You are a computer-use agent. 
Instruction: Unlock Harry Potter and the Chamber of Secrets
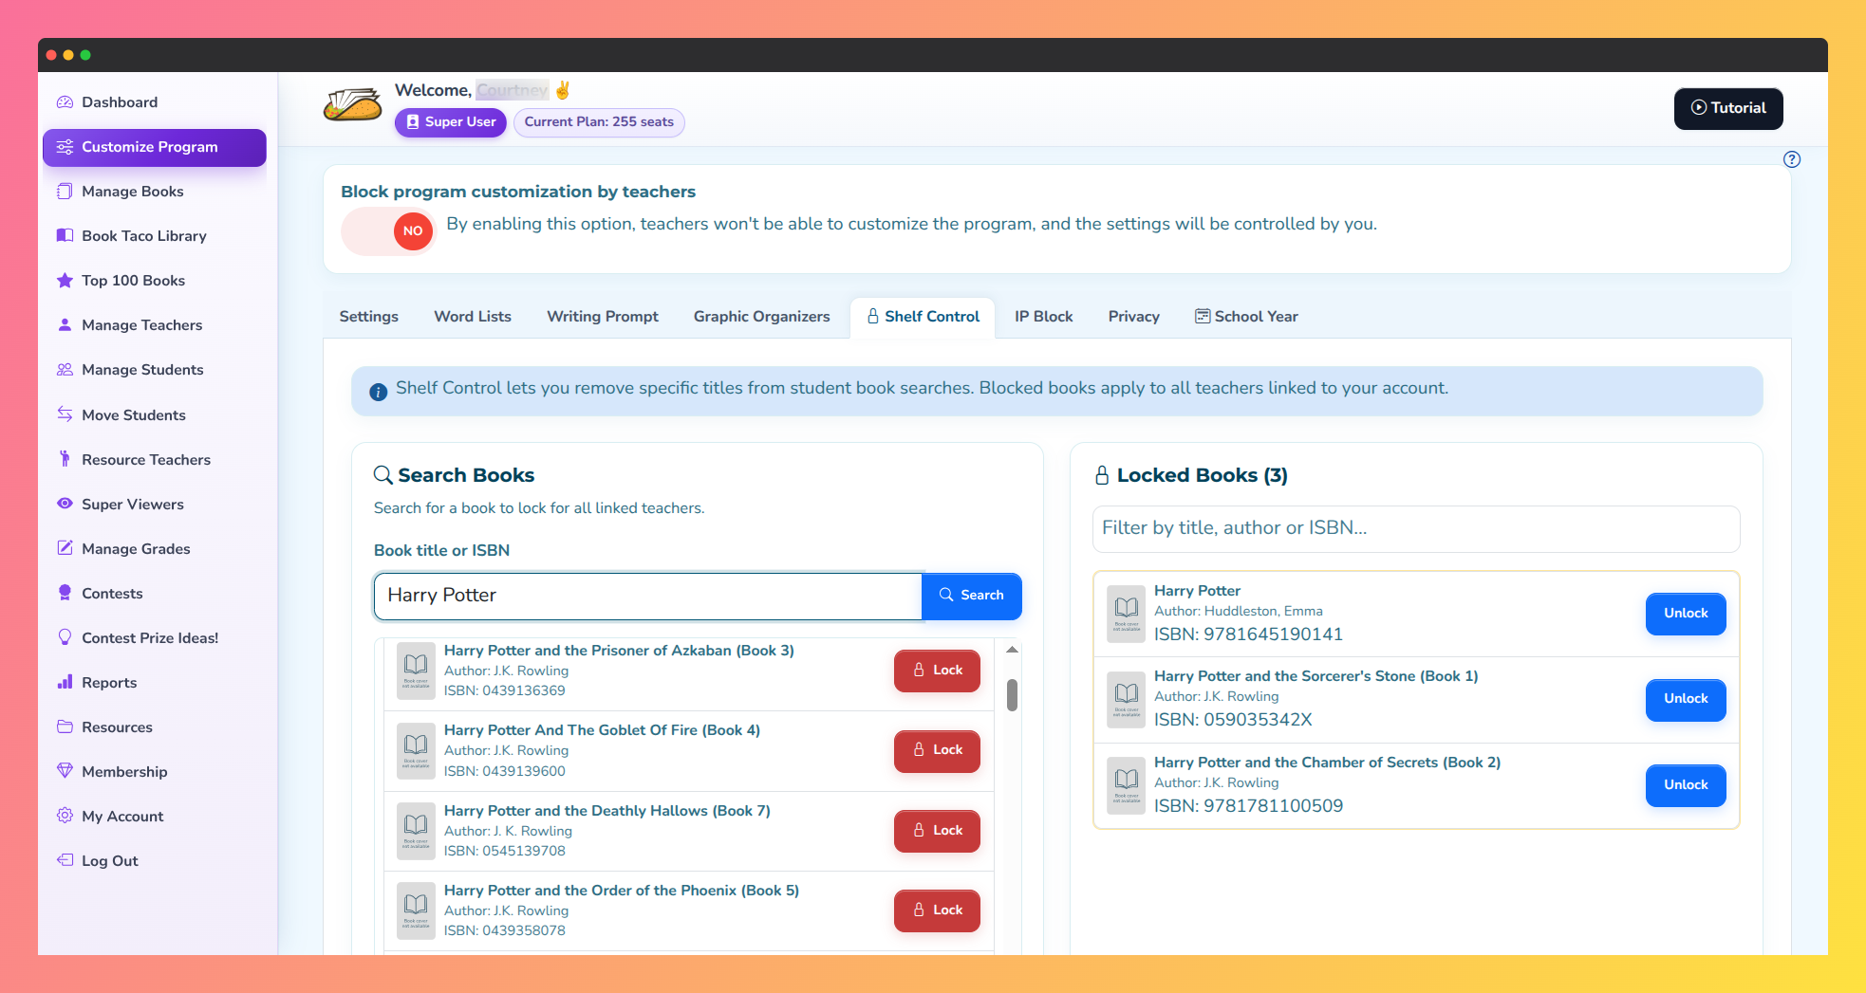tap(1685, 785)
